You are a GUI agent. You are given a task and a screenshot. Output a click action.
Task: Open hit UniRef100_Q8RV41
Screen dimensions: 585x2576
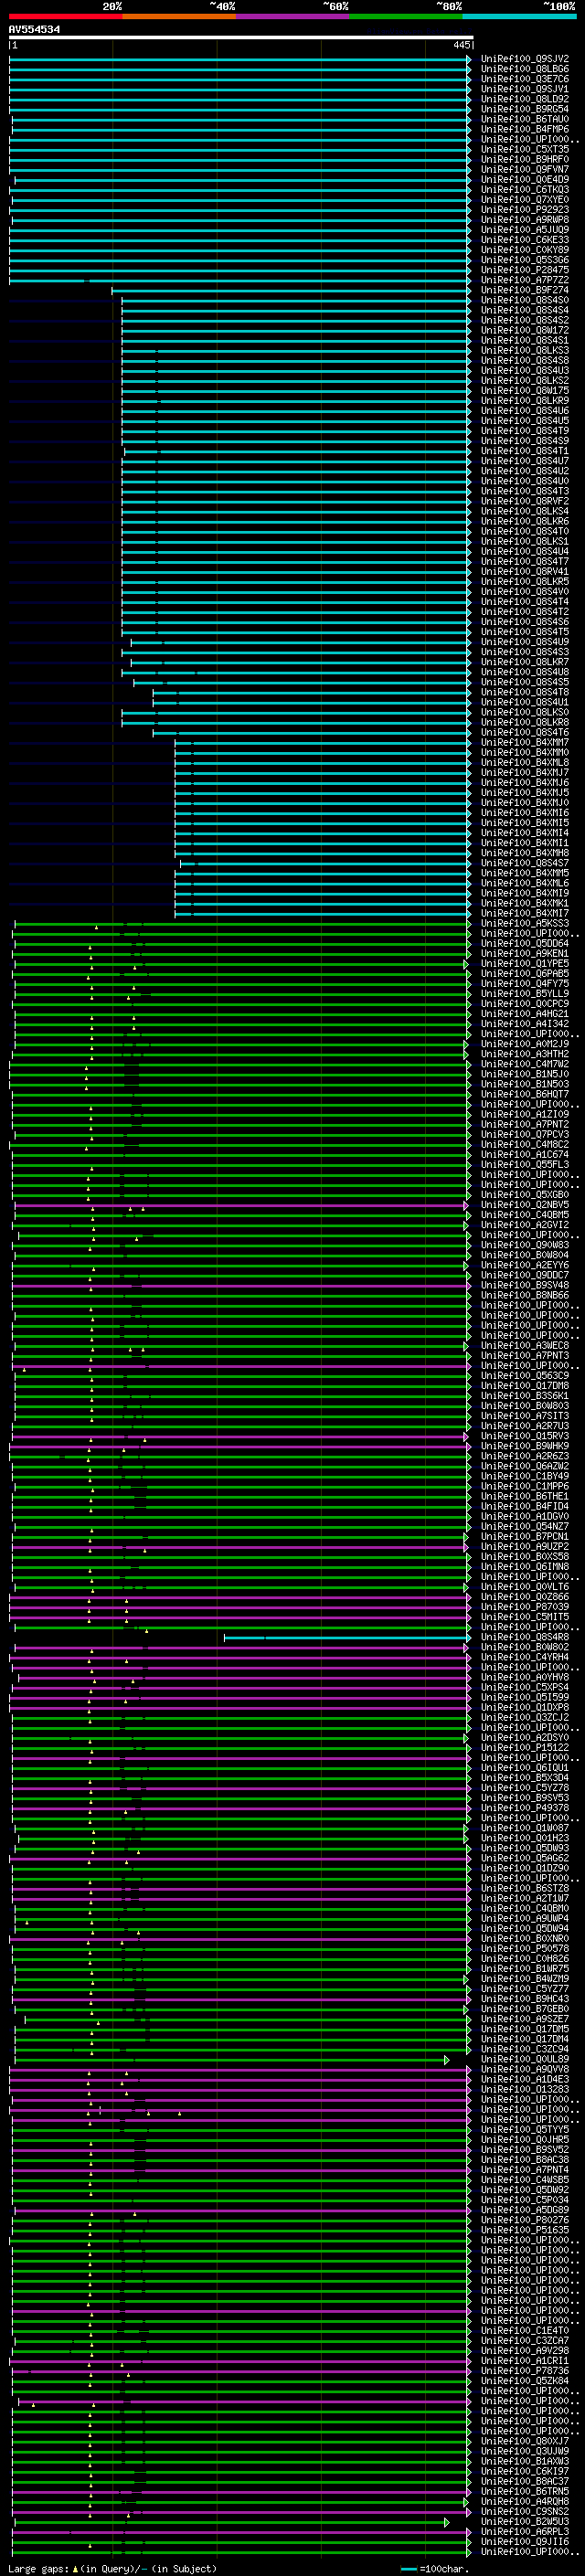[x=525, y=571]
